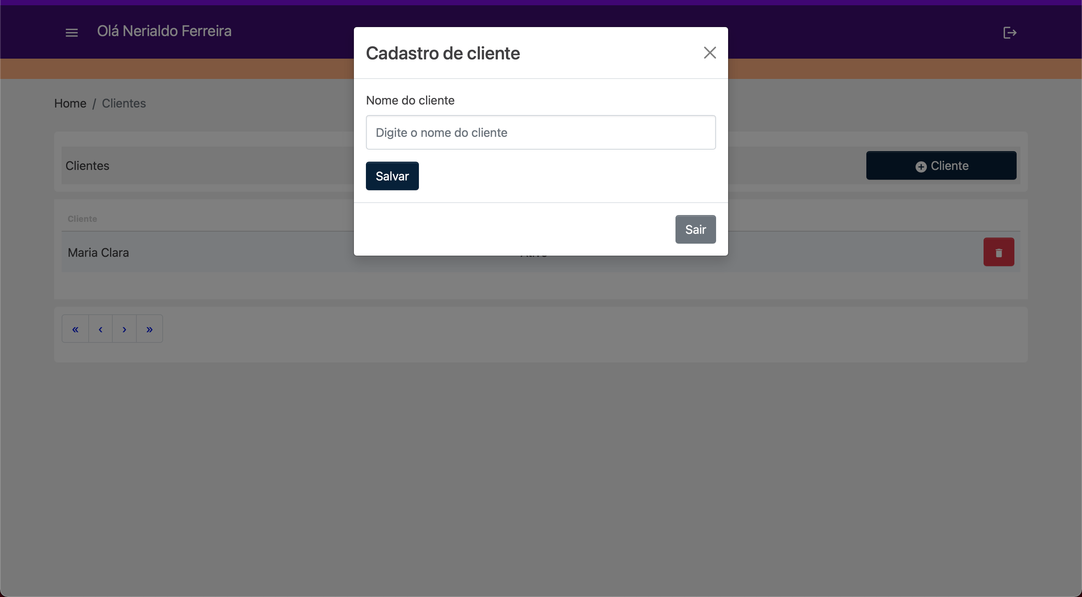
Task: Click the logout icon in header
Action: coord(1009,32)
